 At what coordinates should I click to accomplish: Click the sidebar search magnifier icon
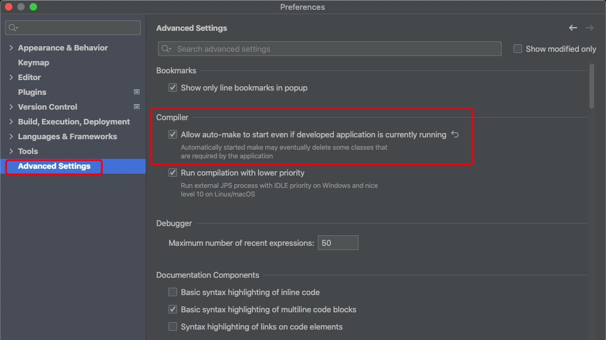[x=13, y=28]
